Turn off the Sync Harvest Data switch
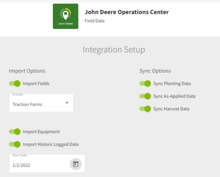Screen dimensions: 220x177 (145, 109)
